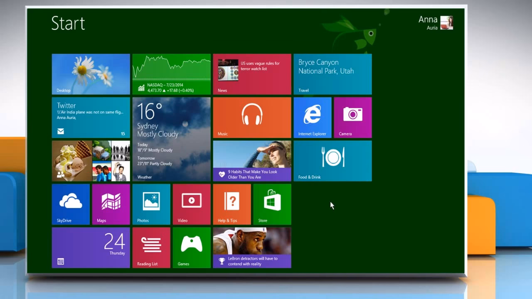The width and height of the screenshot is (532, 299).
Task: Check the Weather tile for Sydney
Action: coord(171,139)
